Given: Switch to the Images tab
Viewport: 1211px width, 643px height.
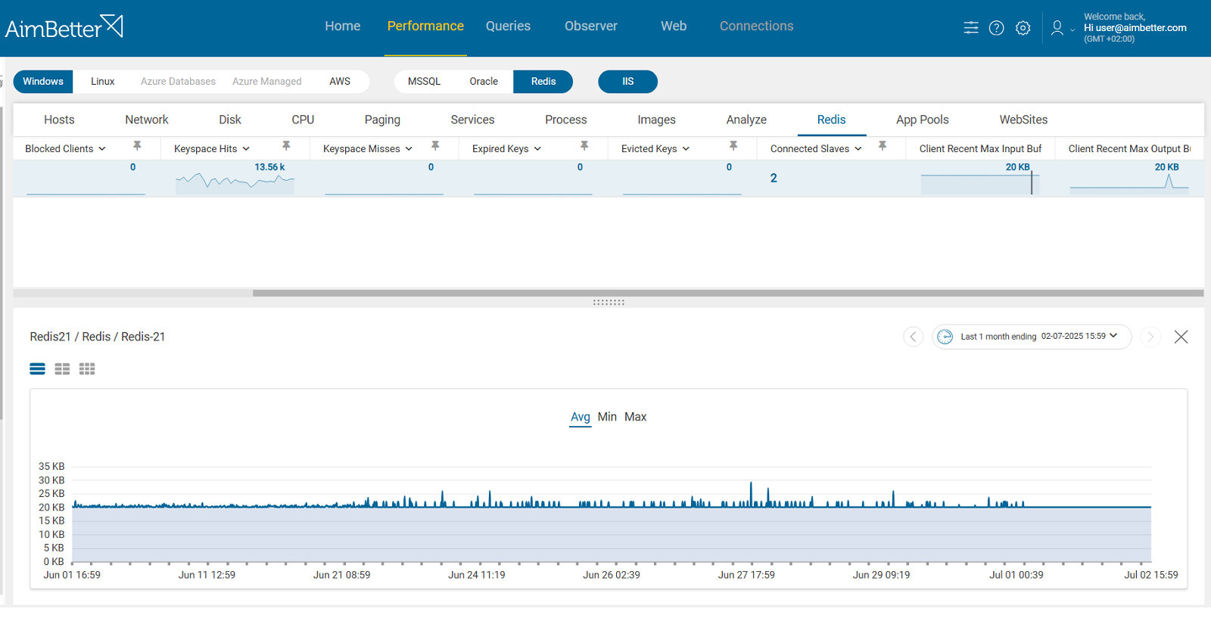Looking at the screenshot, I should click(656, 120).
